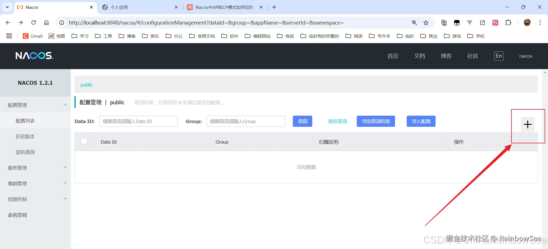The image size is (548, 249).
Task: Close the Nacos tab
Action: pyautogui.click(x=91, y=7)
